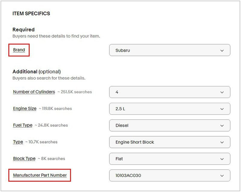Click 'Buyers also search for these details.' text
The height and width of the screenshot is (192, 241).
click(x=49, y=78)
